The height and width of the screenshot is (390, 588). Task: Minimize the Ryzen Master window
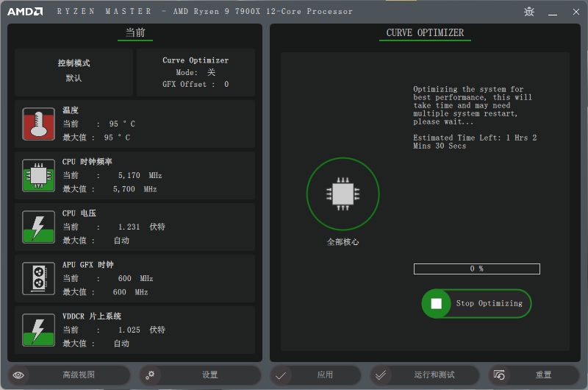(x=553, y=14)
